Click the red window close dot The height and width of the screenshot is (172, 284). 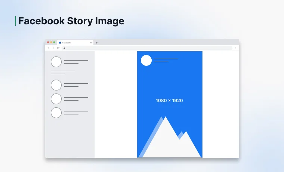pos(48,42)
